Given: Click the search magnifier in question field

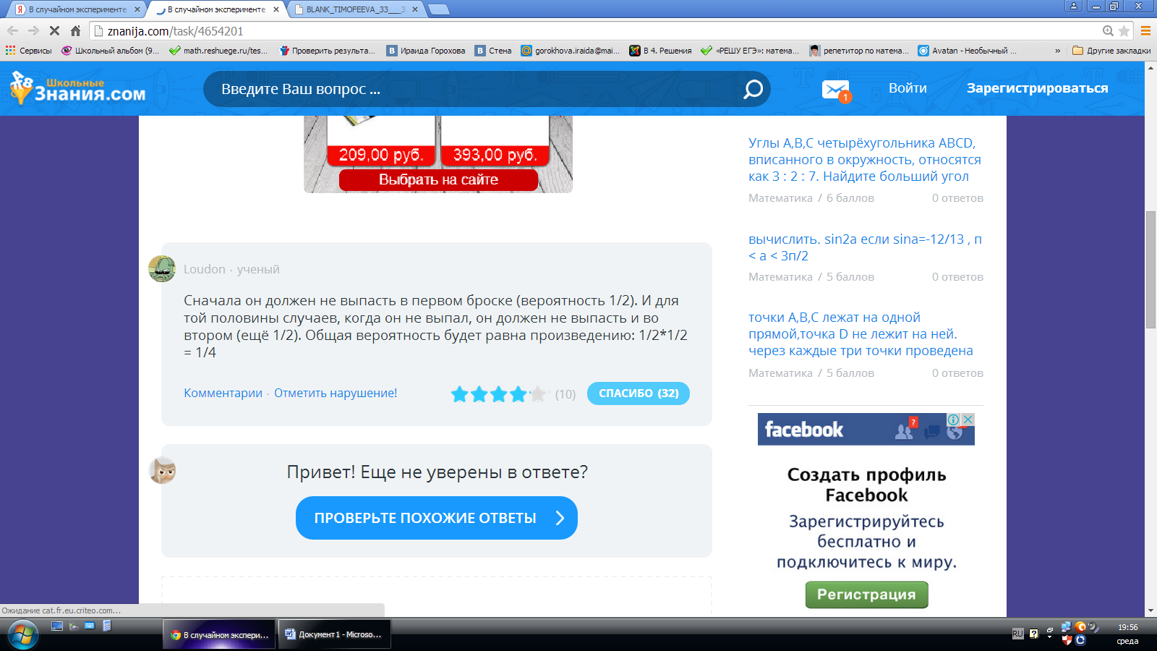Looking at the screenshot, I should (753, 89).
